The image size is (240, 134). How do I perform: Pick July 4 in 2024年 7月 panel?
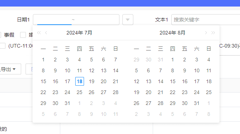tap(79, 60)
